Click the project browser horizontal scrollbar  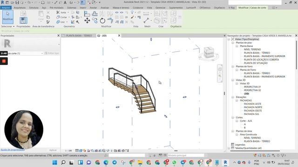(255, 151)
